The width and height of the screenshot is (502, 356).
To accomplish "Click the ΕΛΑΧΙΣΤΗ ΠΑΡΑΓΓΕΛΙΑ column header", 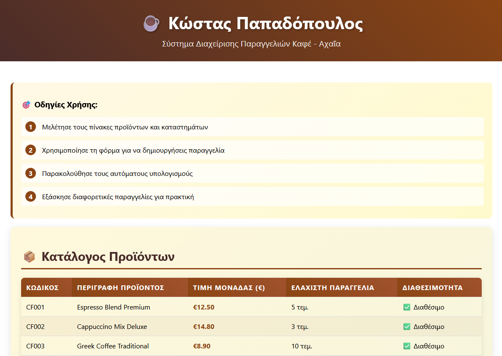I will click(333, 288).
